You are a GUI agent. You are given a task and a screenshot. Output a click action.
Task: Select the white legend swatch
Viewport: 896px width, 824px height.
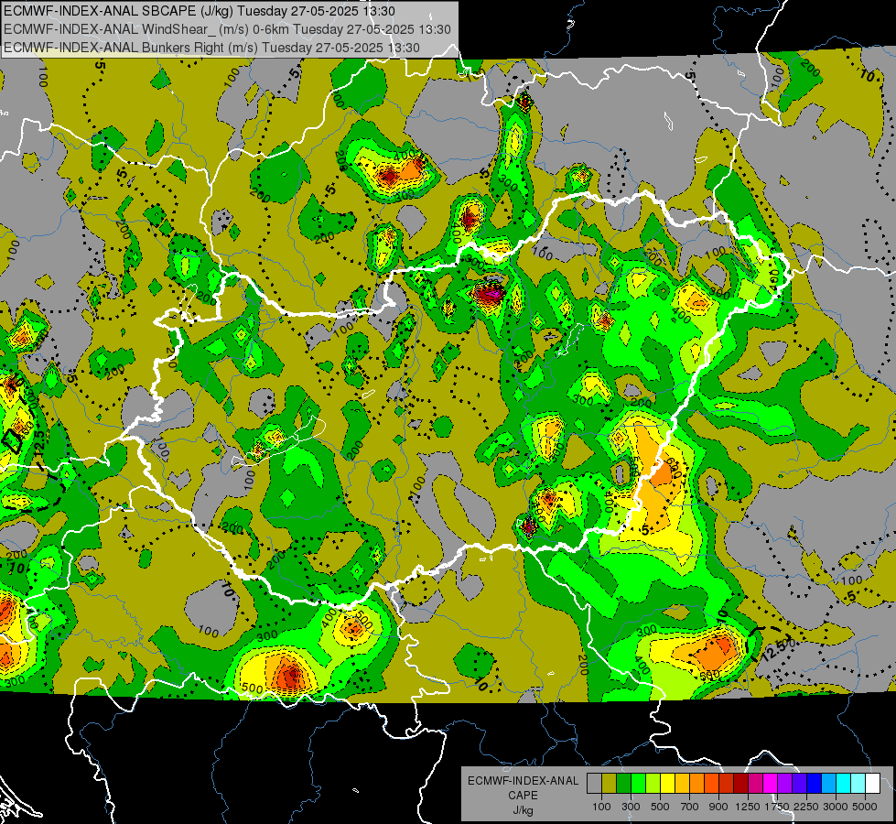point(872,784)
